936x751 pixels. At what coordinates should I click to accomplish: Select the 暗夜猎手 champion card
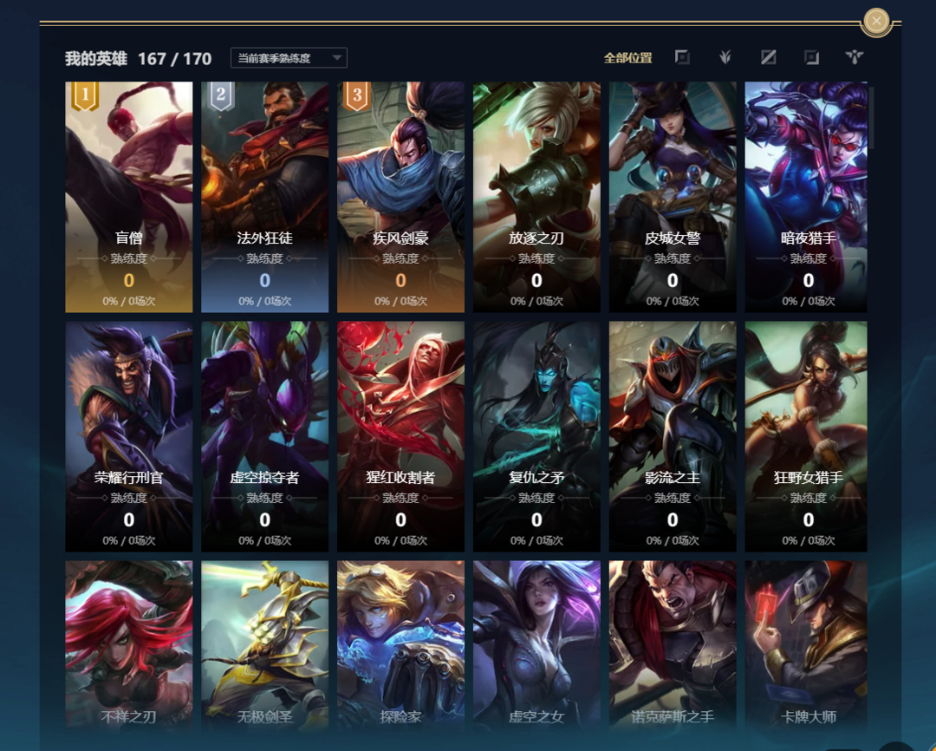click(x=806, y=197)
